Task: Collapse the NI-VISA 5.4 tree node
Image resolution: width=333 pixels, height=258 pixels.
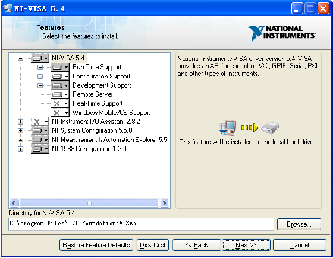Action: pos(20,58)
